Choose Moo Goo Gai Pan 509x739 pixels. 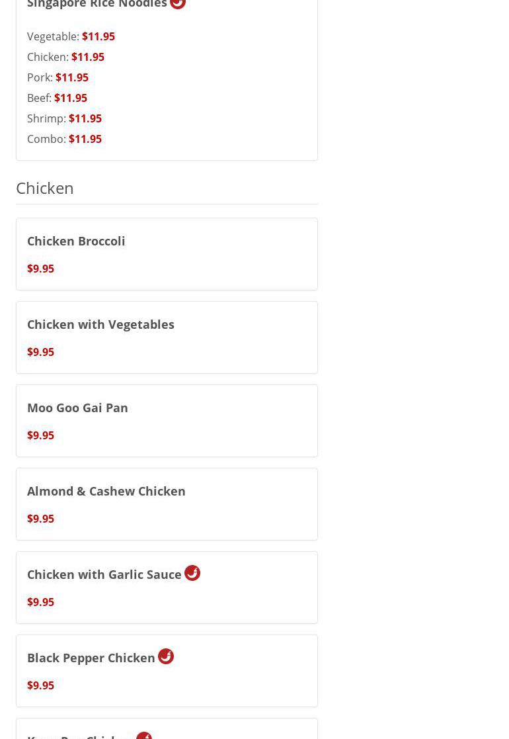coord(77,408)
